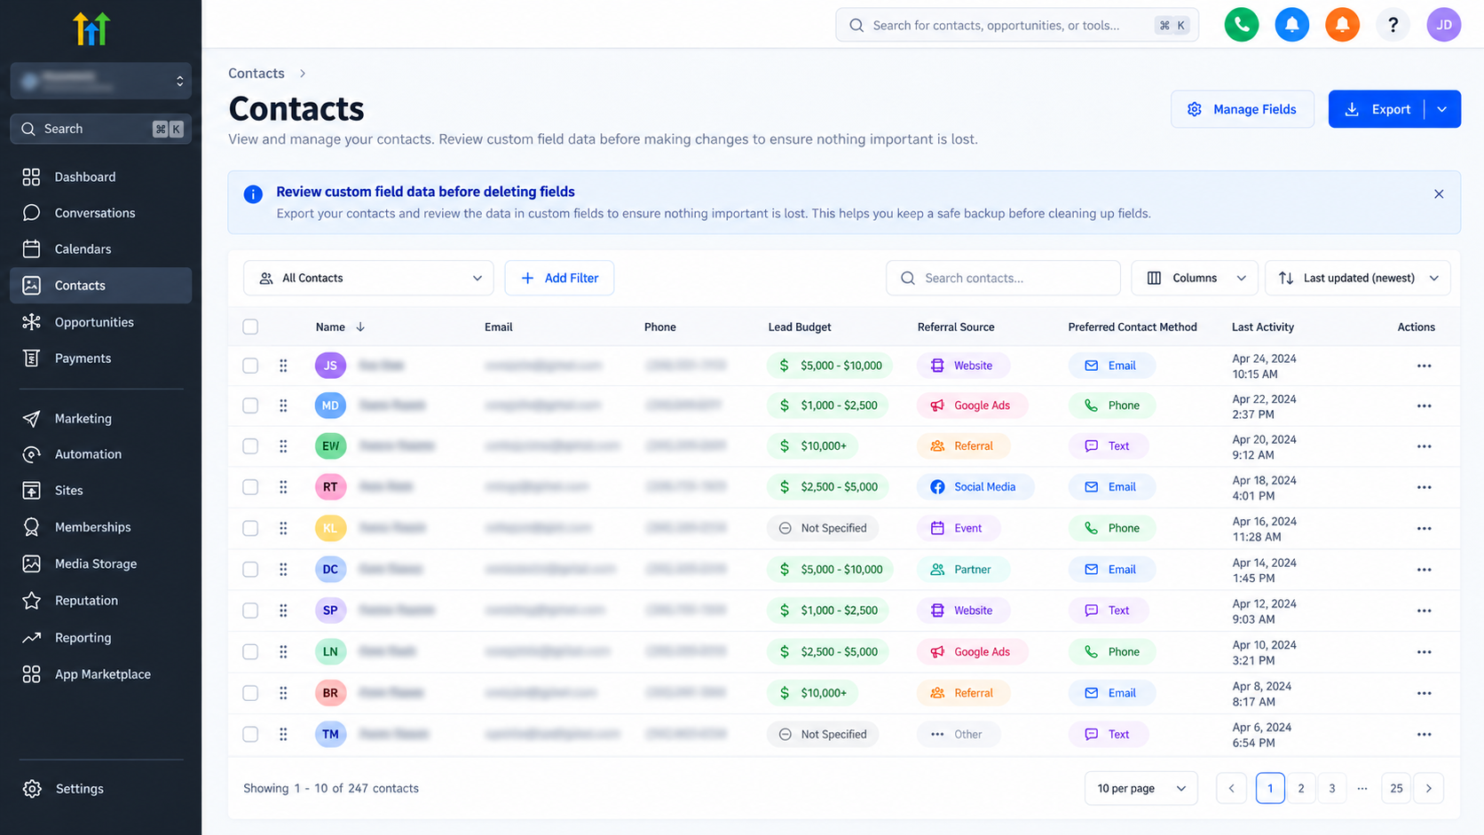Image resolution: width=1484 pixels, height=835 pixels.
Task: Click the Event referral badge
Action: (958, 528)
